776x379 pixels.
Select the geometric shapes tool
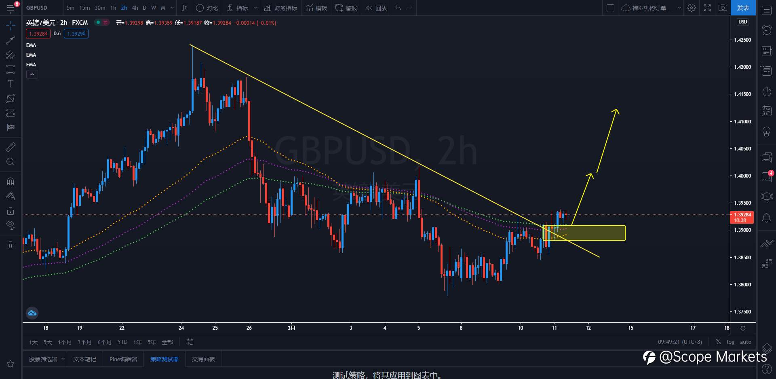[11, 69]
